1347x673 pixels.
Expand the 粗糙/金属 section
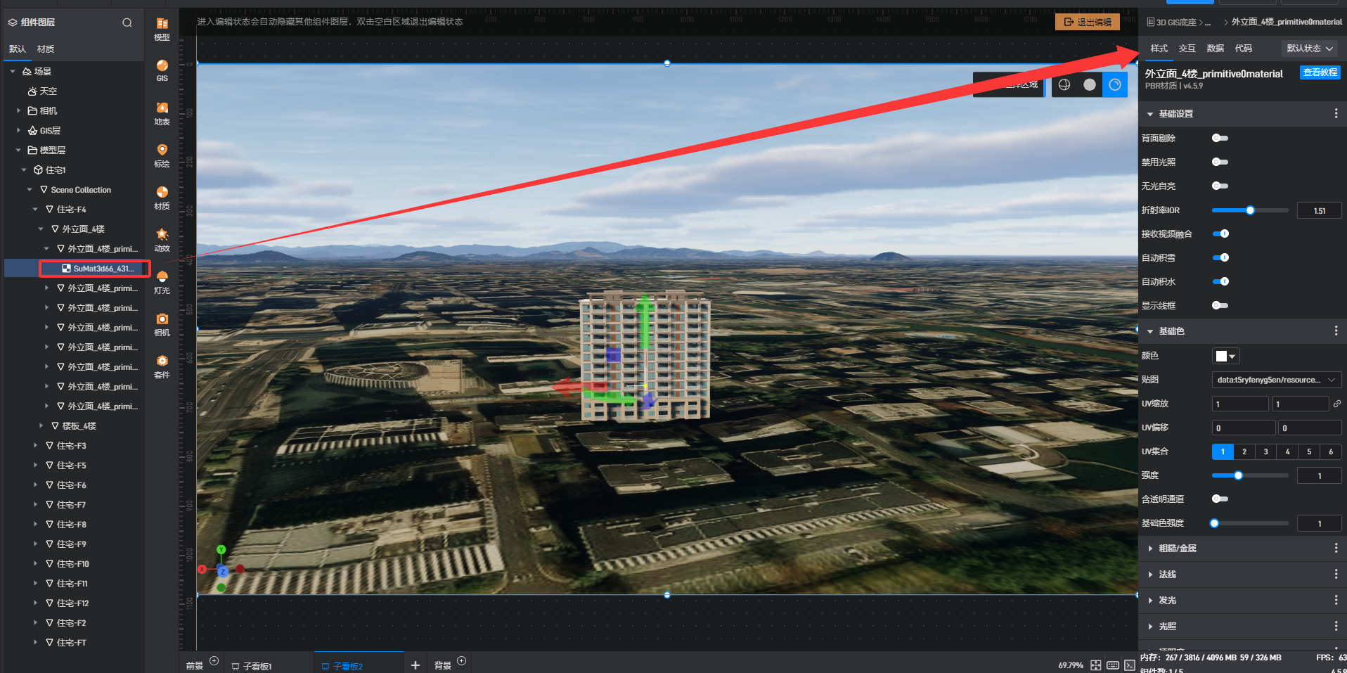tap(1178, 549)
